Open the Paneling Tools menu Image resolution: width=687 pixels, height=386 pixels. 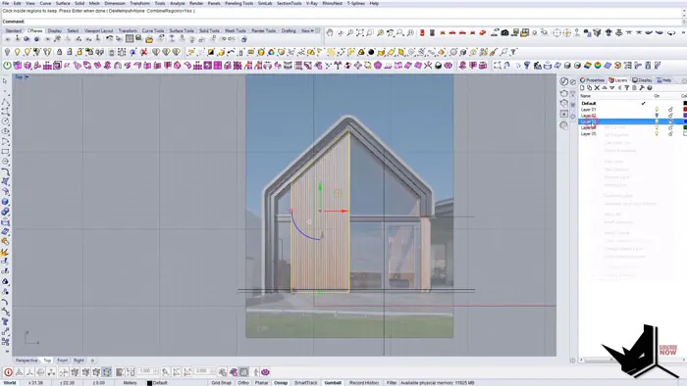pyautogui.click(x=238, y=3)
